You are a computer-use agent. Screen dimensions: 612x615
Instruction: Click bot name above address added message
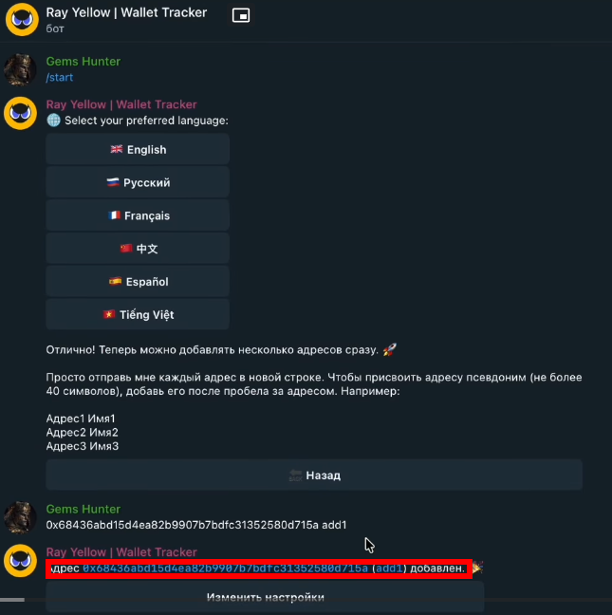click(x=121, y=552)
